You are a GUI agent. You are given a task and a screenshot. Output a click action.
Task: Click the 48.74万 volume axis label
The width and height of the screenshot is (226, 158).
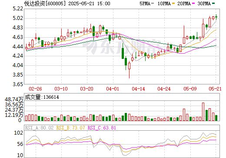[14, 100]
